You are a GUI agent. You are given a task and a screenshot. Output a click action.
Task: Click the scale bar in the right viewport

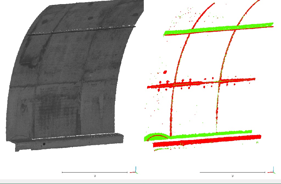coord(232,172)
